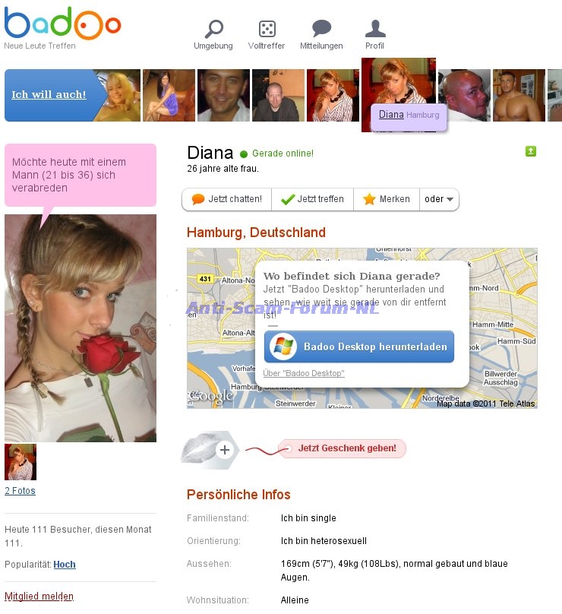Click 'Jetzt Geschenk geben!' button
Viewport: 562px width, 614px height.
(x=347, y=448)
